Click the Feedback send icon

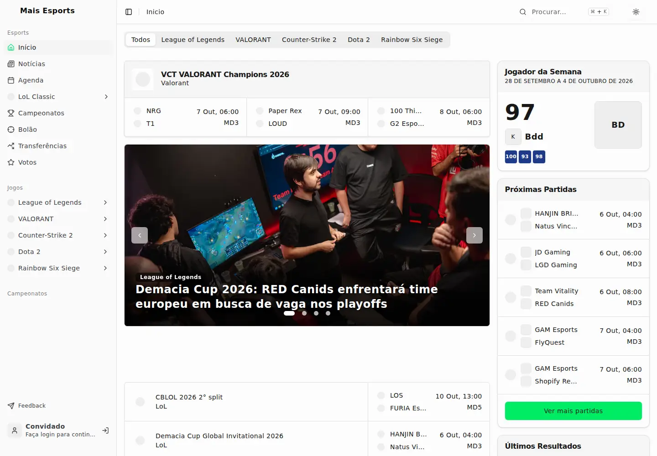(11, 406)
